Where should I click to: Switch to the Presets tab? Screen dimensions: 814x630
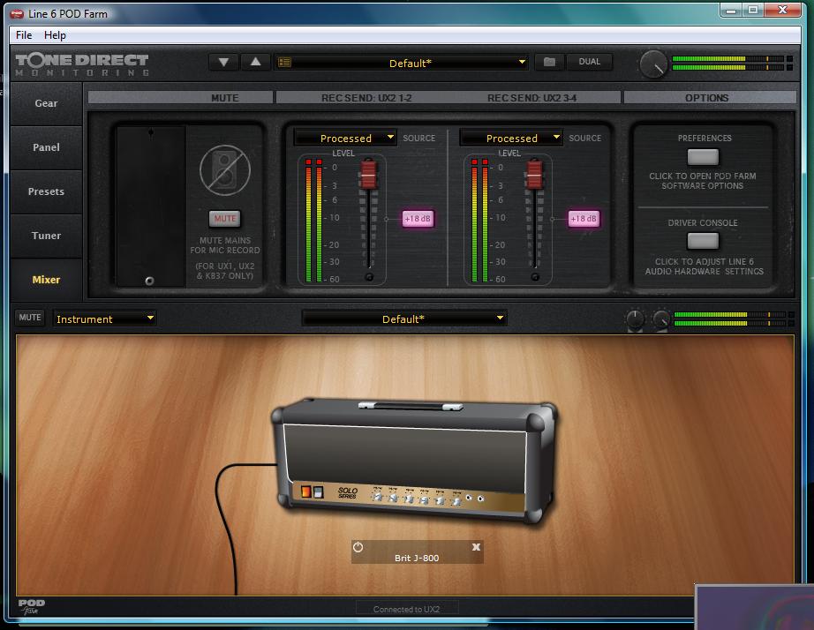click(46, 191)
